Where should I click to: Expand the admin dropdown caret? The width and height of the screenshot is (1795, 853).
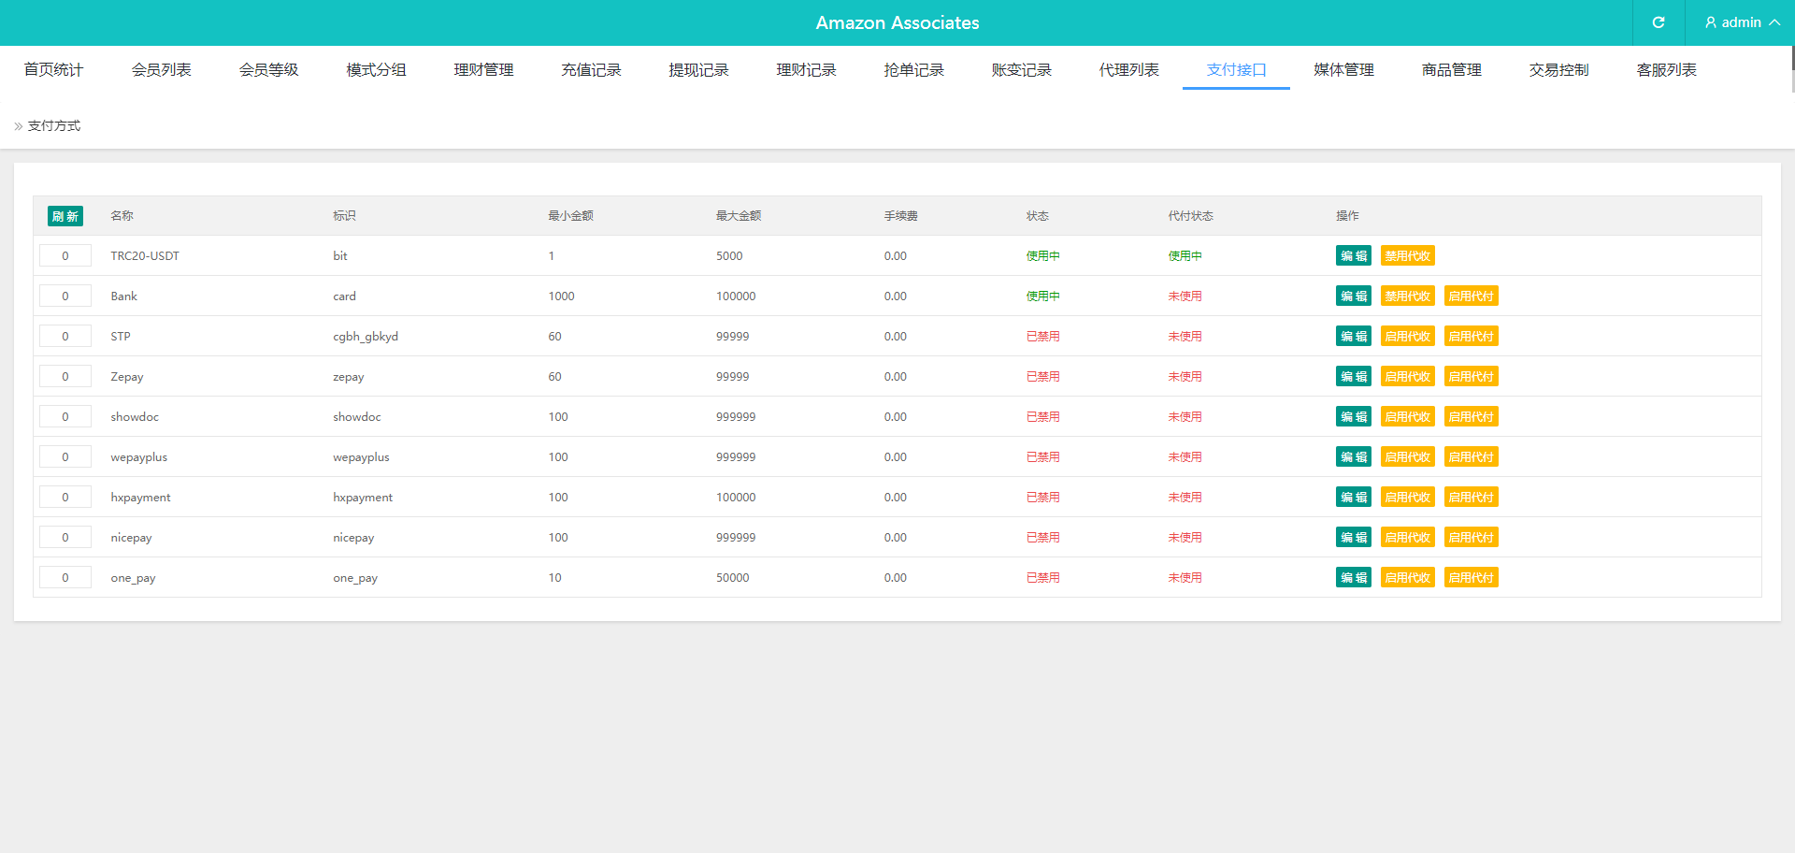coord(1774,22)
